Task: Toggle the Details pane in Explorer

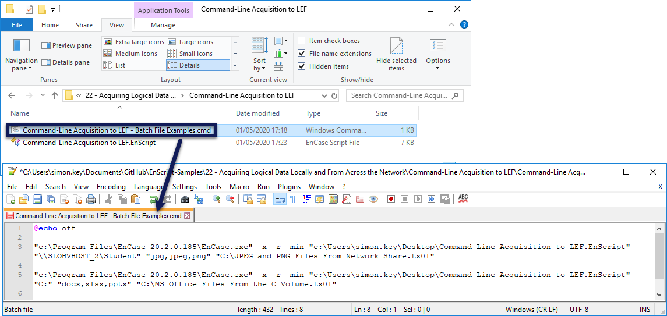Action: click(66, 62)
